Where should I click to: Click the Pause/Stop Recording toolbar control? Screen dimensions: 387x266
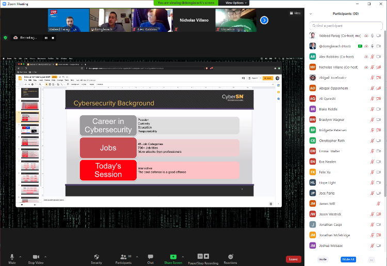203,259
